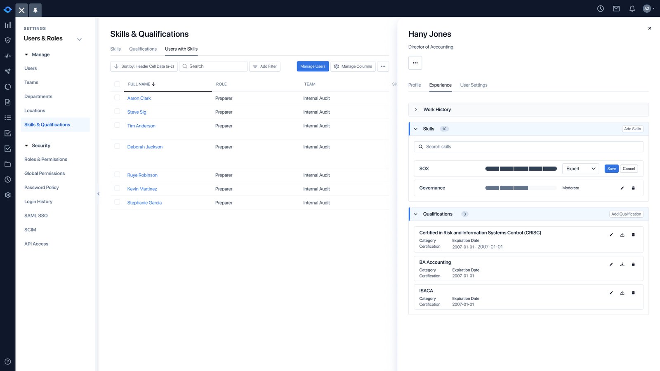Save the SOX skill level
The height and width of the screenshot is (371, 660).
pos(611,169)
